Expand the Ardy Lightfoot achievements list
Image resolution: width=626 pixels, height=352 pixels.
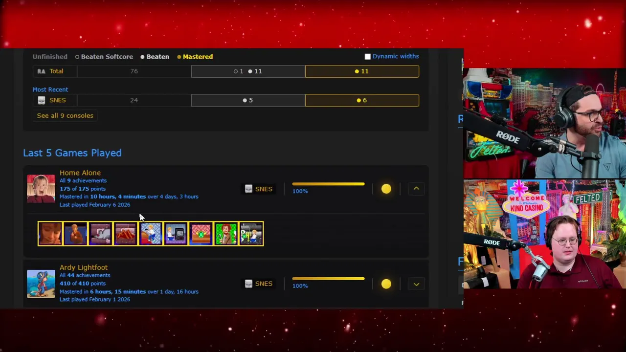[x=416, y=284]
